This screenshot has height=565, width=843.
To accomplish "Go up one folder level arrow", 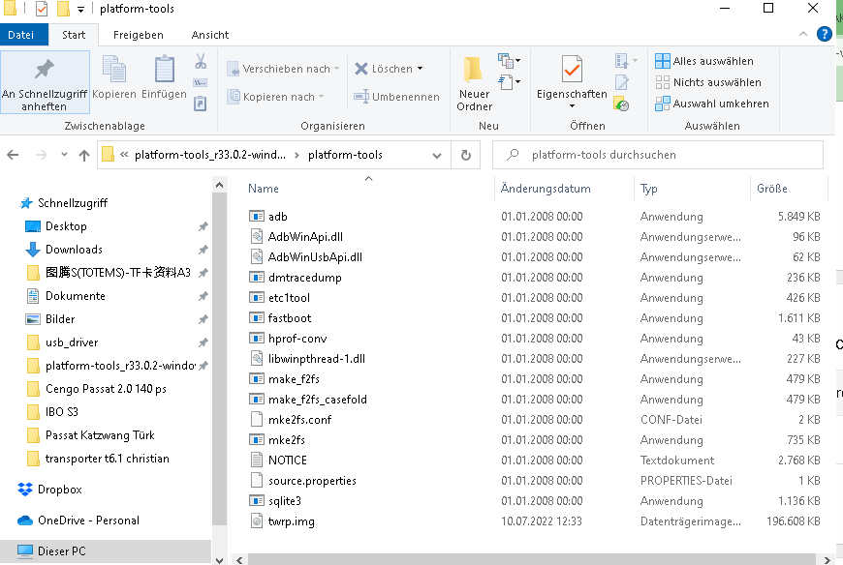I will pos(84,155).
